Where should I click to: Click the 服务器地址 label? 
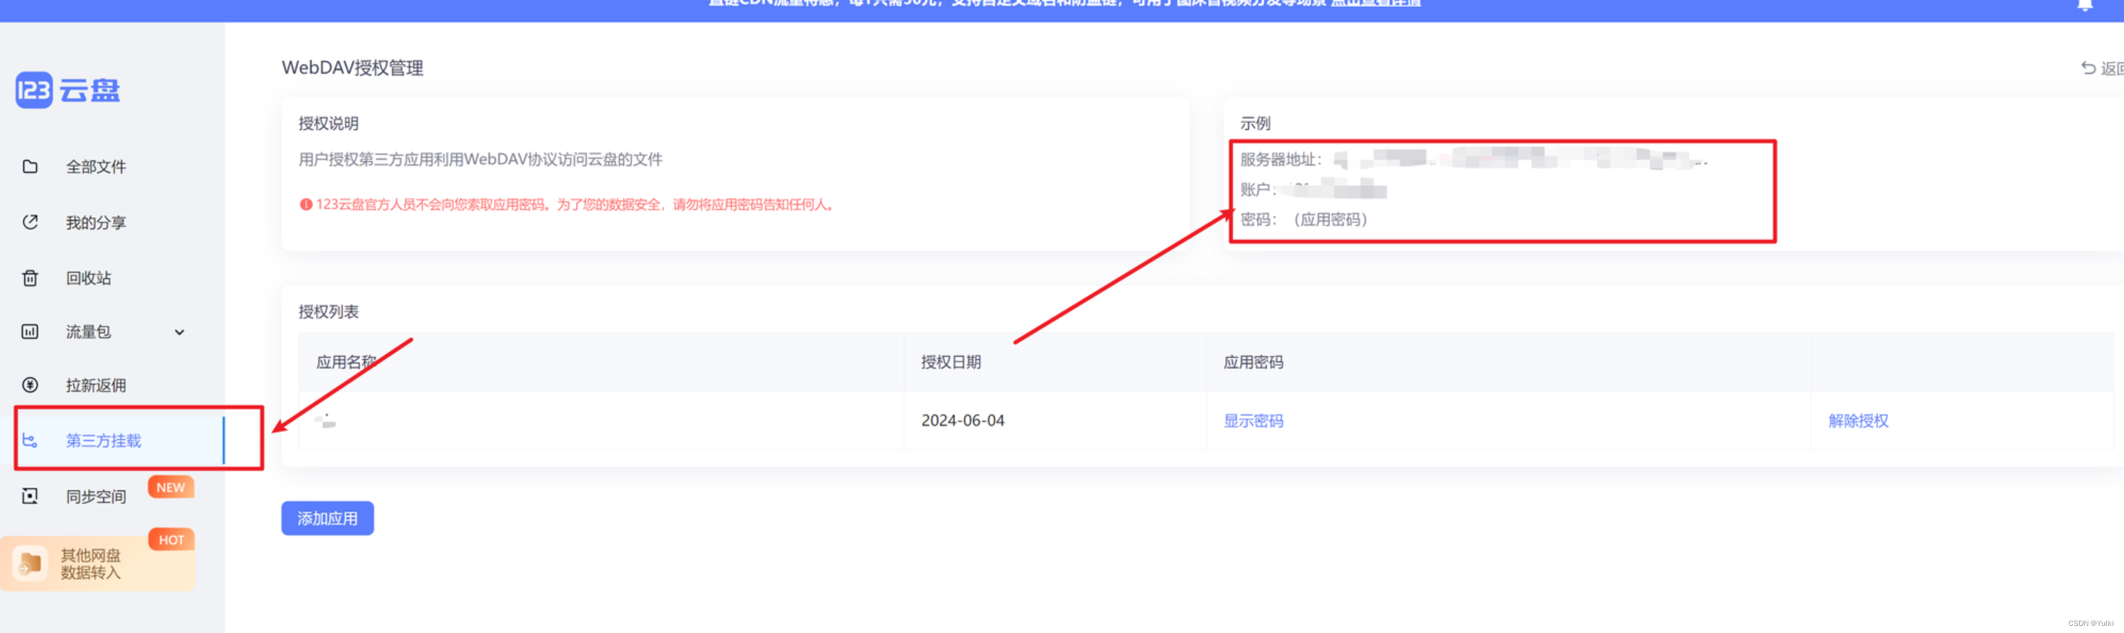1281,159
